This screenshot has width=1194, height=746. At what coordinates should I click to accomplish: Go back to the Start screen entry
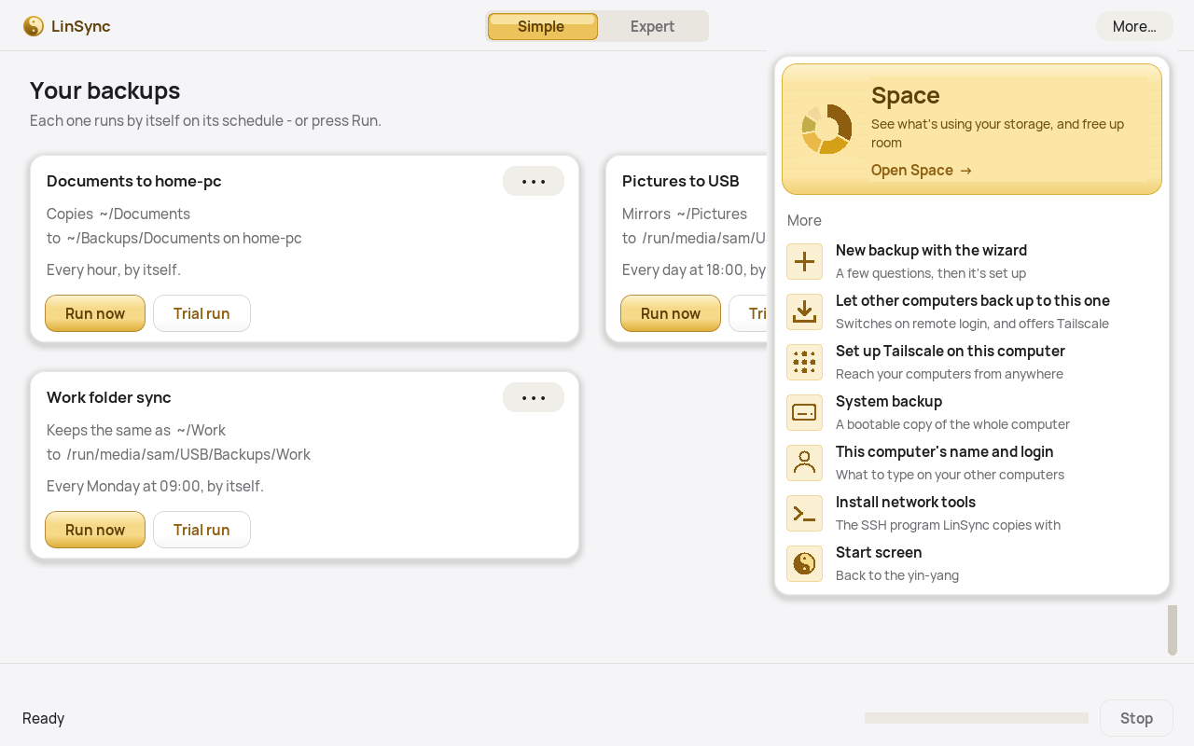(x=972, y=563)
